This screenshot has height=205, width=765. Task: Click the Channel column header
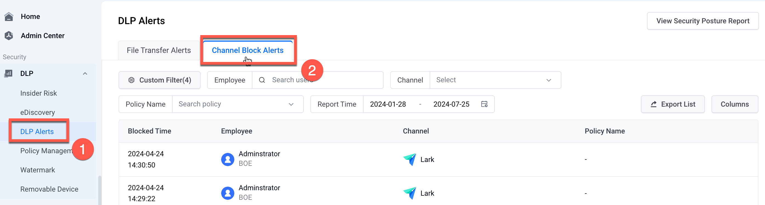[416, 131]
